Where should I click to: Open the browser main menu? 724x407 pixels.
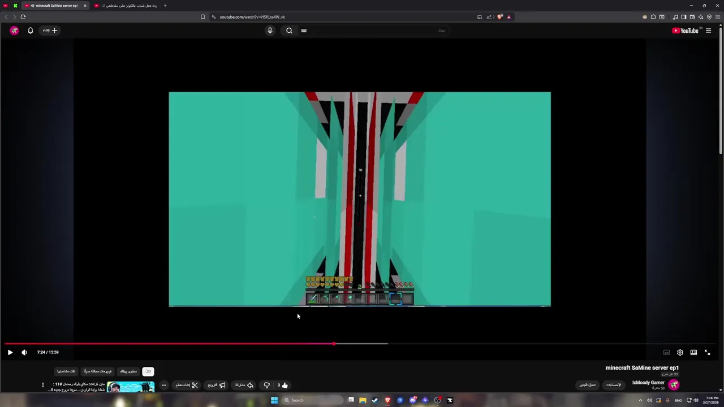click(717, 17)
